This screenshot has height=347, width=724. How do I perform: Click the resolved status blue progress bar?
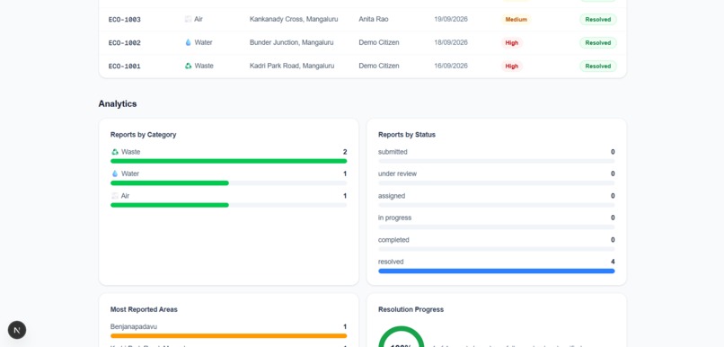click(x=497, y=271)
